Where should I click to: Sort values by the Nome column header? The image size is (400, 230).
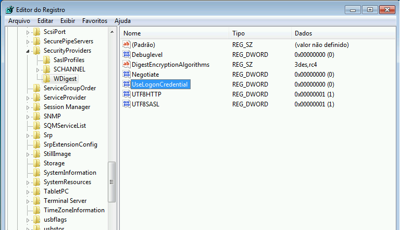pyautogui.click(x=174, y=33)
